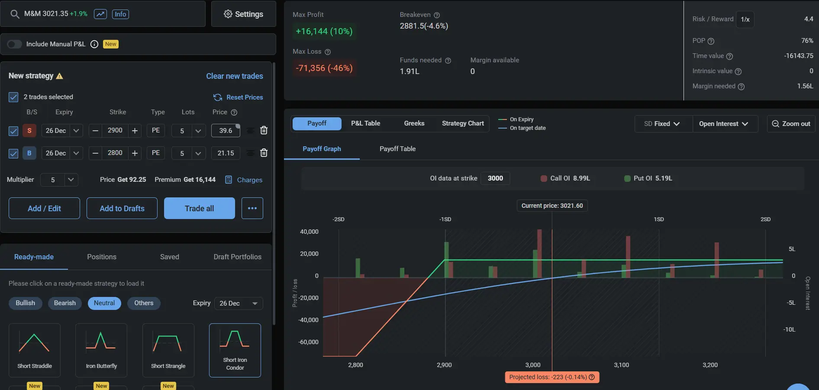The height and width of the screenshot is (390, 819).
Task: Load the Short Iron Condor strategy
Action: (235, 350)
